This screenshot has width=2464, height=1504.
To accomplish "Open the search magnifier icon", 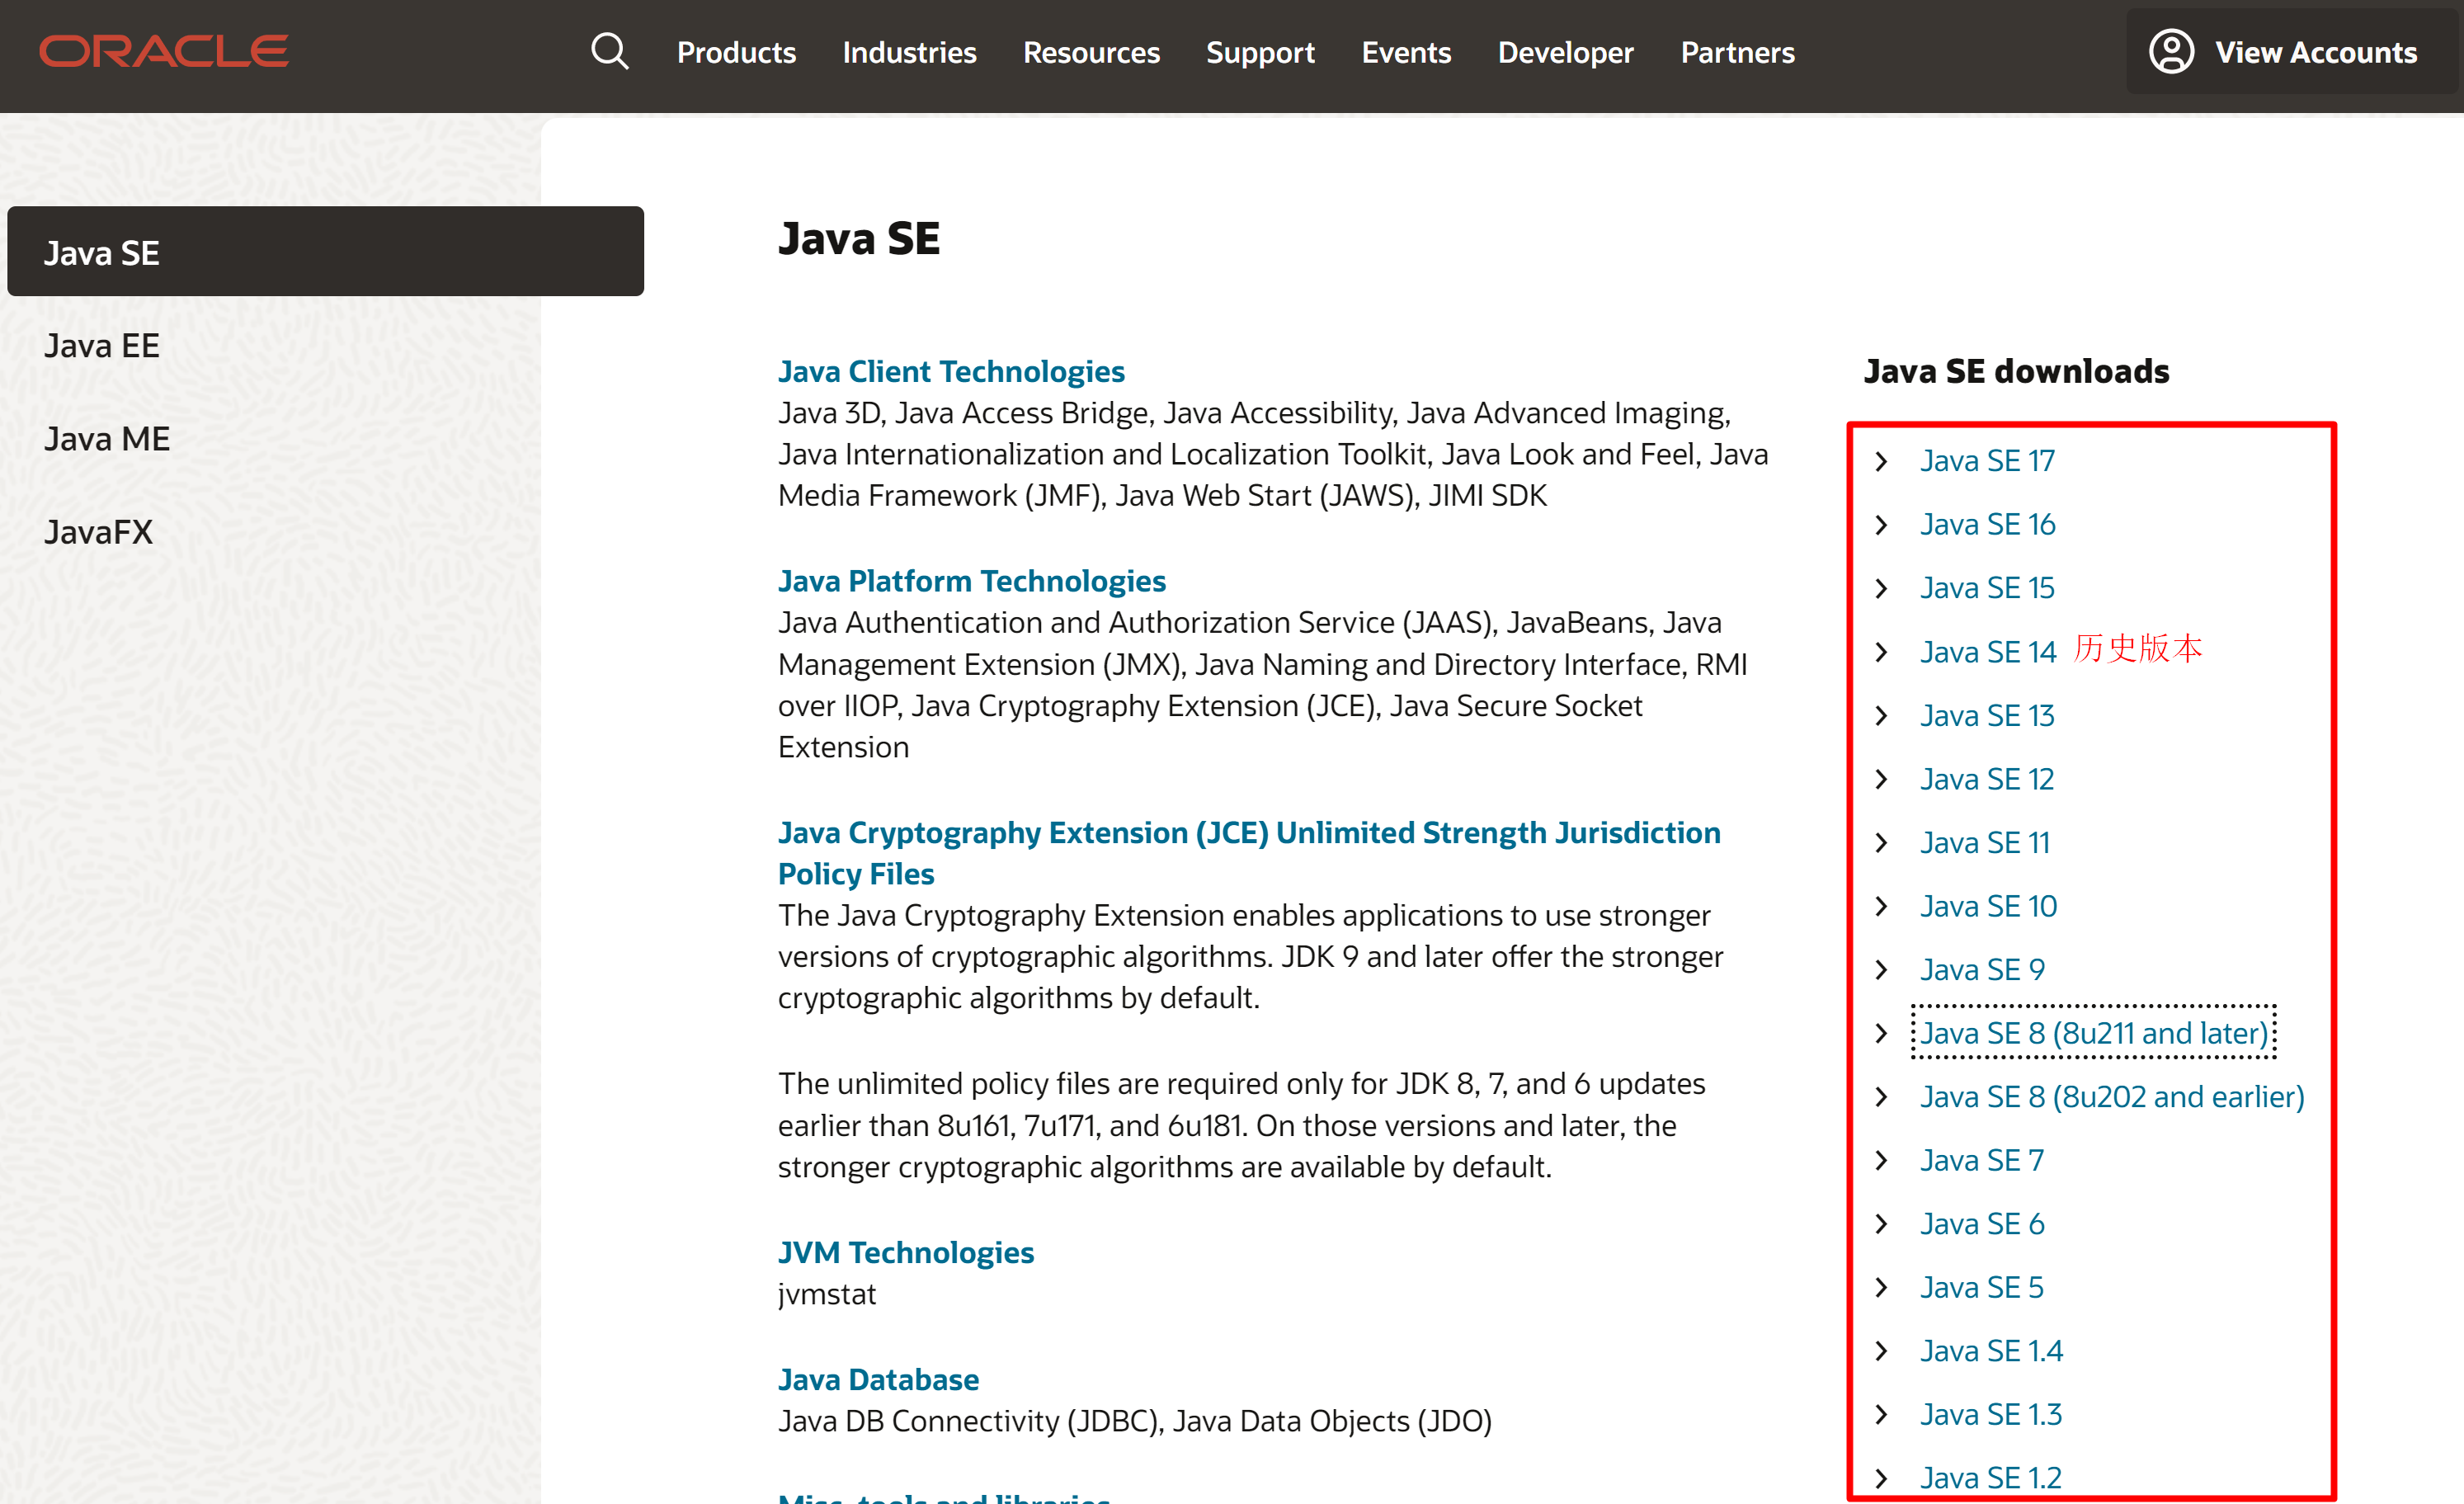I will [610, 51].
